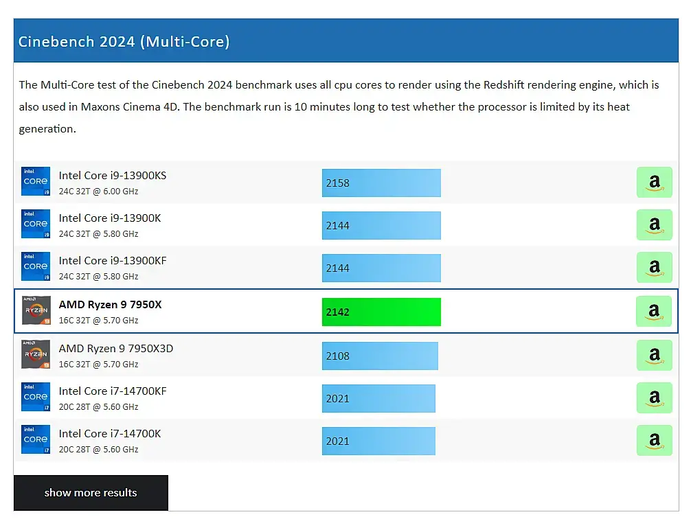691x519 pixels.
Task: Click the benchmark description paragraph
Action: click(x=339, y=106)
